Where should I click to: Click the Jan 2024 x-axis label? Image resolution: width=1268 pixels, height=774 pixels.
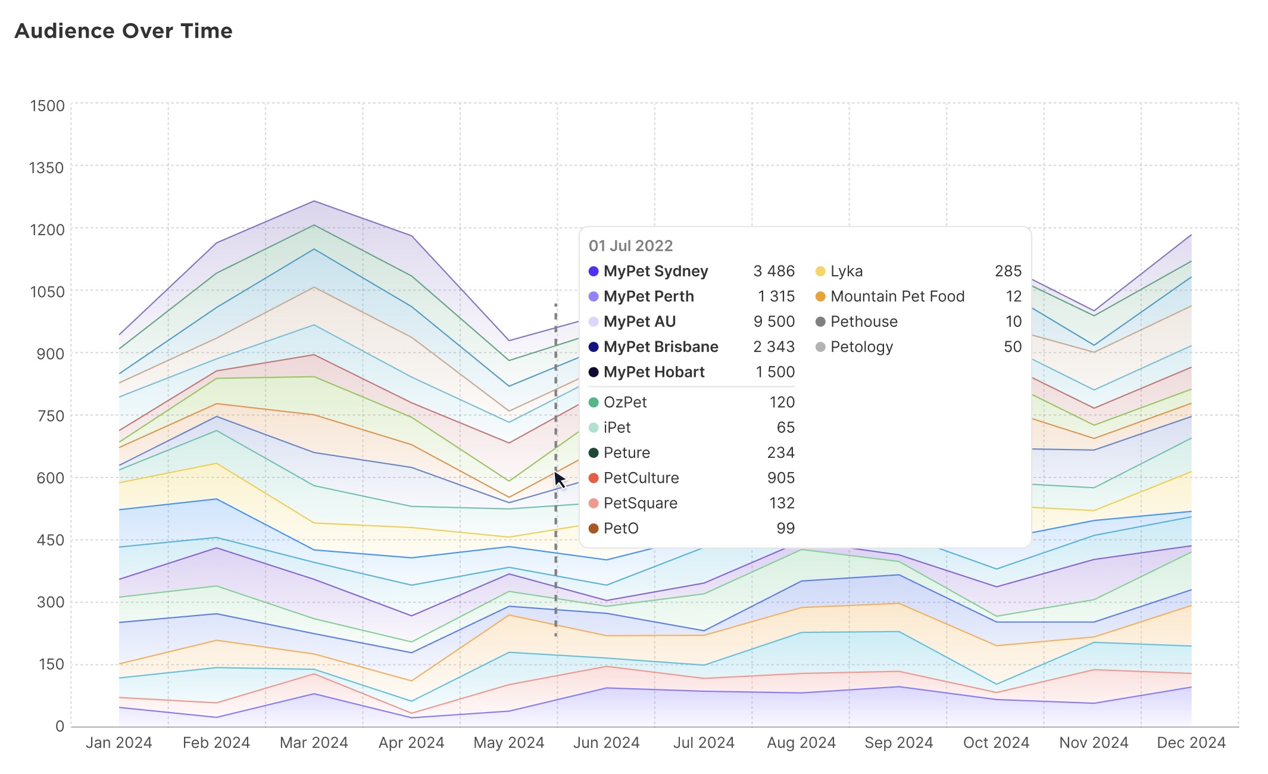click(119, 743)
